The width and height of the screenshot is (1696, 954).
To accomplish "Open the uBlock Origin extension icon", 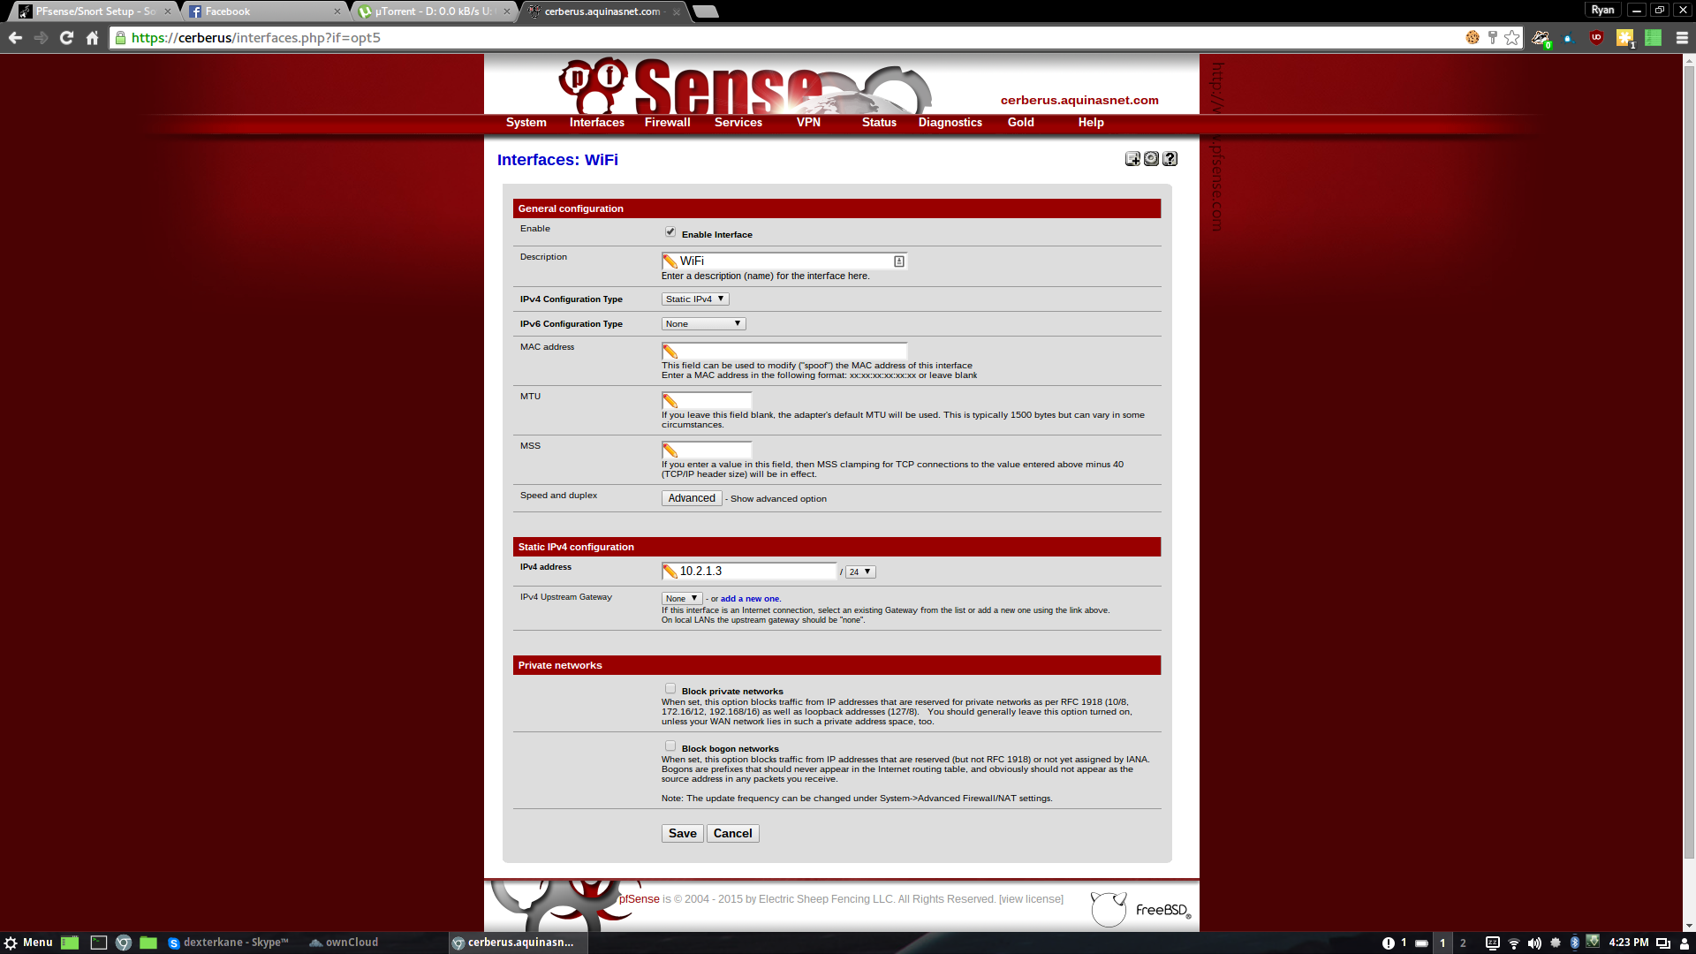I will click(x=1596, y=38).
